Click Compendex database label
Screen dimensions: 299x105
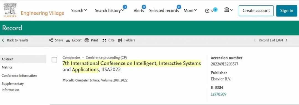tap(71, 57)
